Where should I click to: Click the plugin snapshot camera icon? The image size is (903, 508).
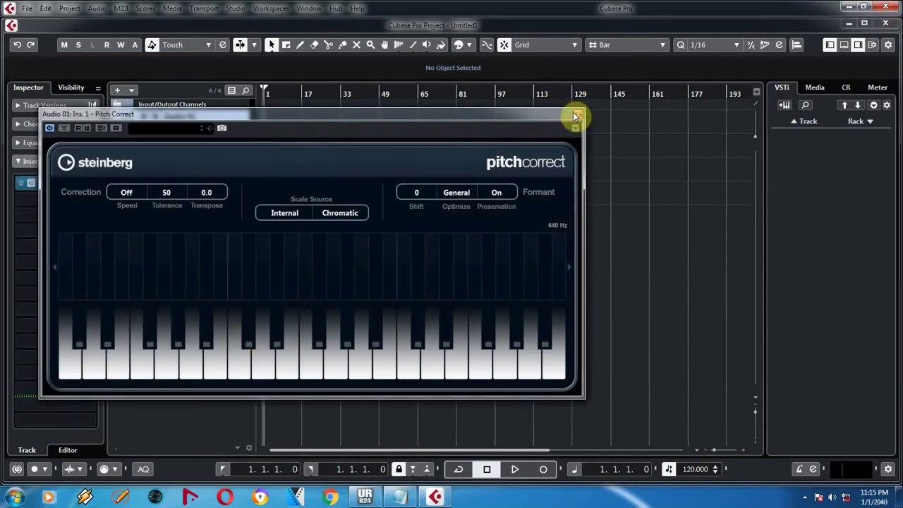[222, 128]
